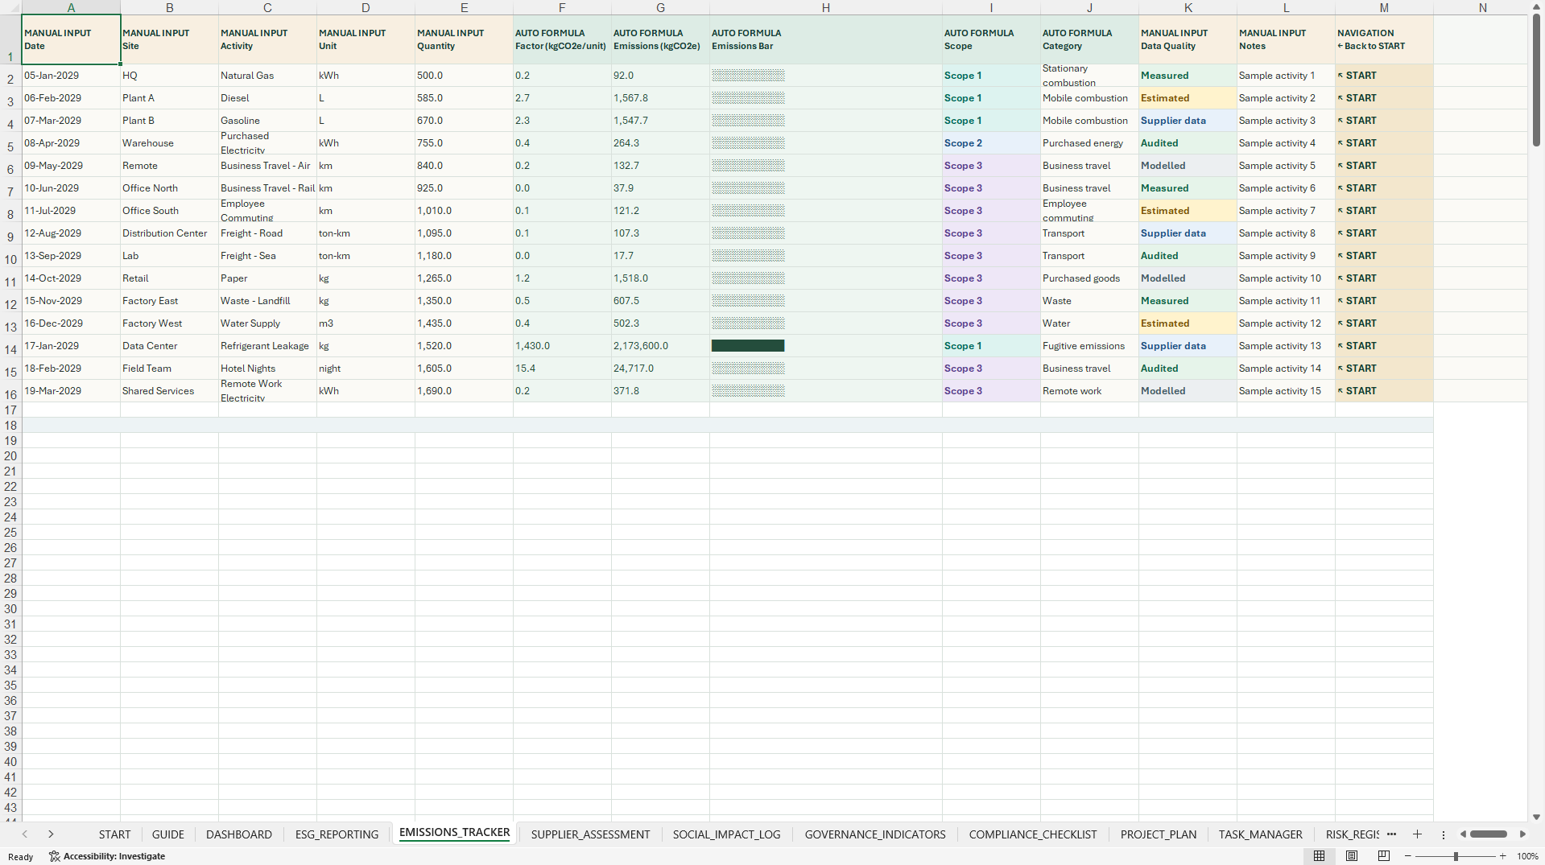The height and width of the screenshot is (865, 1545).
Task: Select column H header
Action: pyautogui.click(x=825, y=7)
